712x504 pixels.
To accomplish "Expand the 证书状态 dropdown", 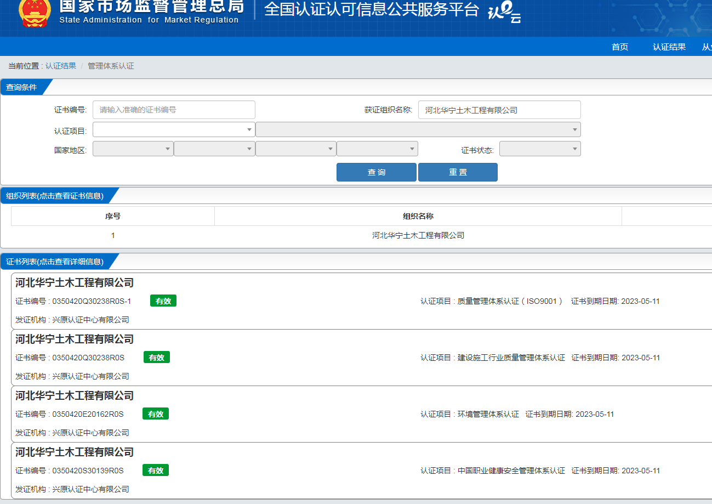I will (540, 149).
